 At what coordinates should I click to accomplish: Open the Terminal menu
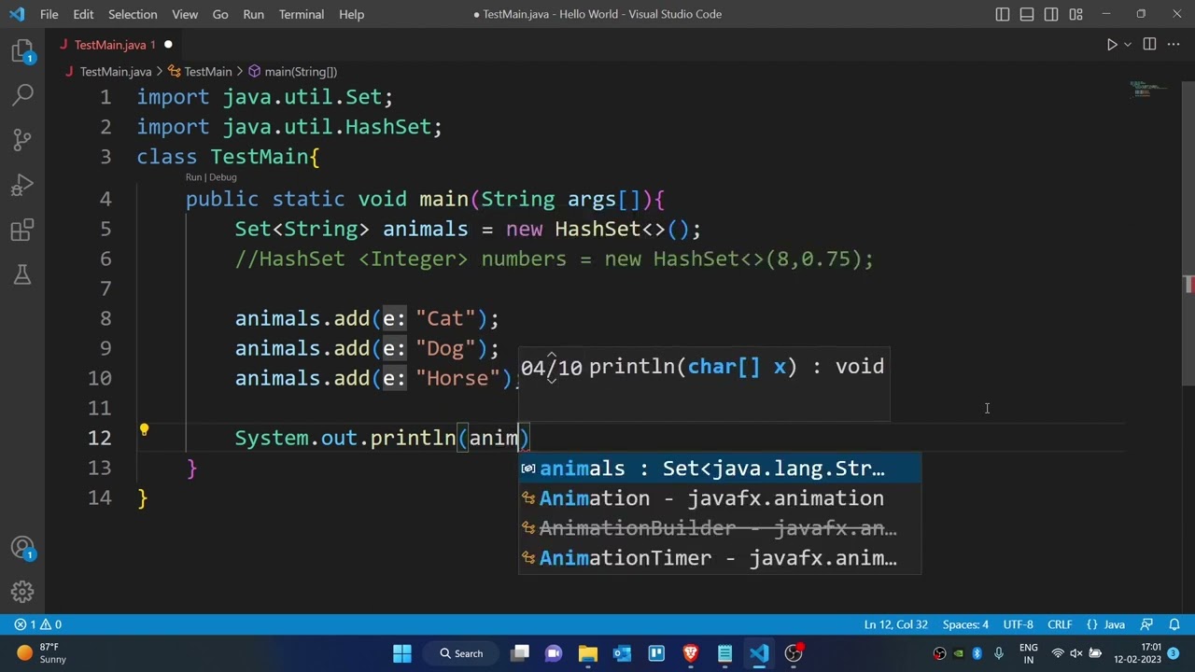pyautogui.click(x=302, y=14)
